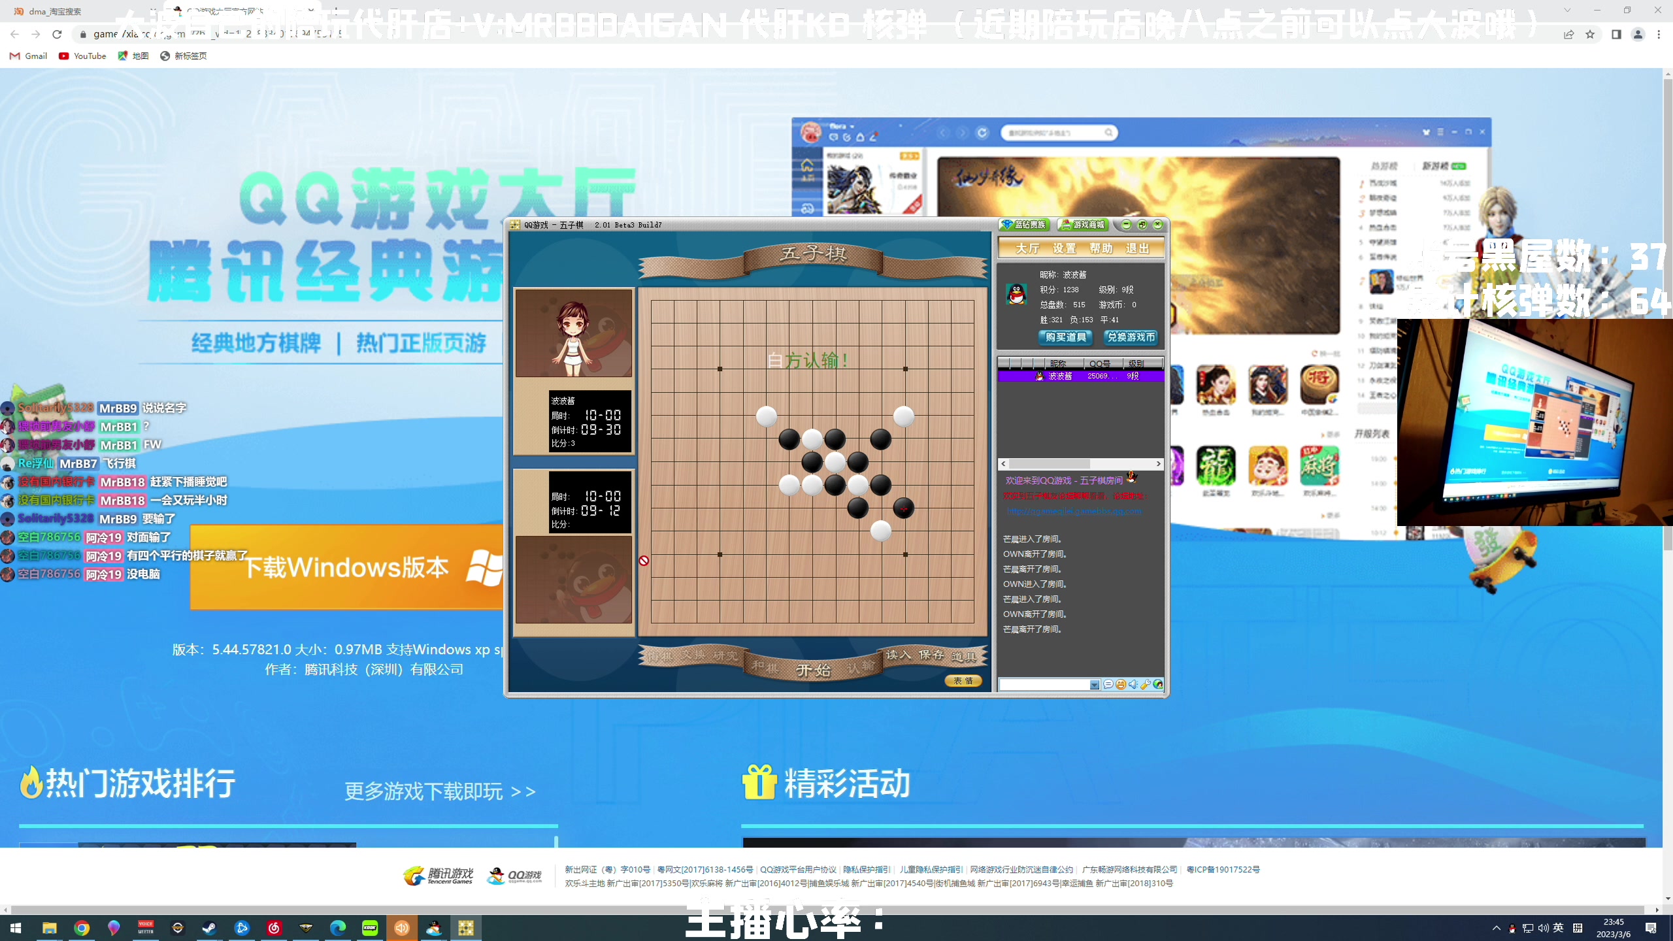Screen dimensions: 1673x941
Task: Open KOOK app from taskbar
Action: tap(370, 928)
